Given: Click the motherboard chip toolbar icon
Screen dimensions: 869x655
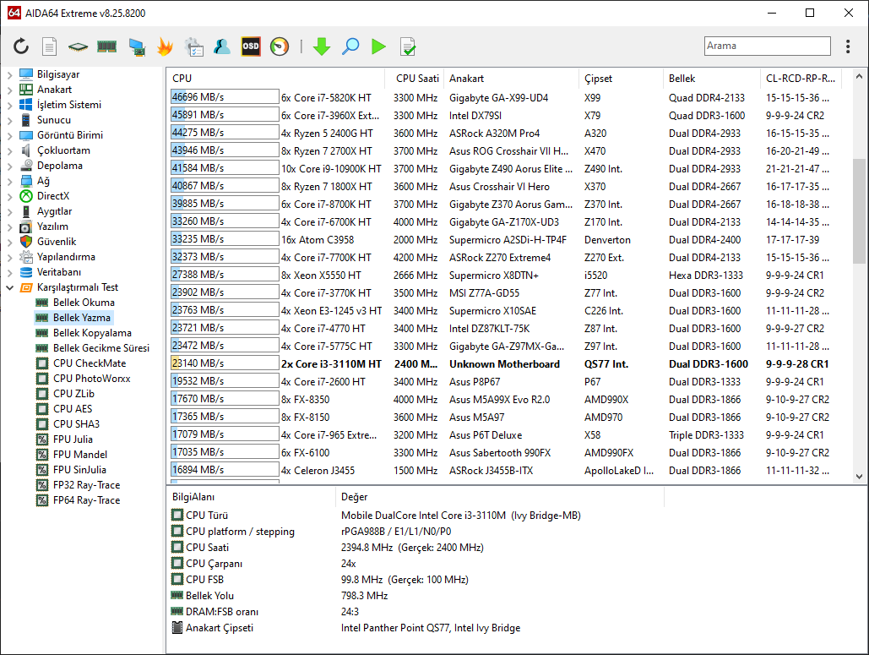Looking at the screenshot, I should tap(78, 46).
